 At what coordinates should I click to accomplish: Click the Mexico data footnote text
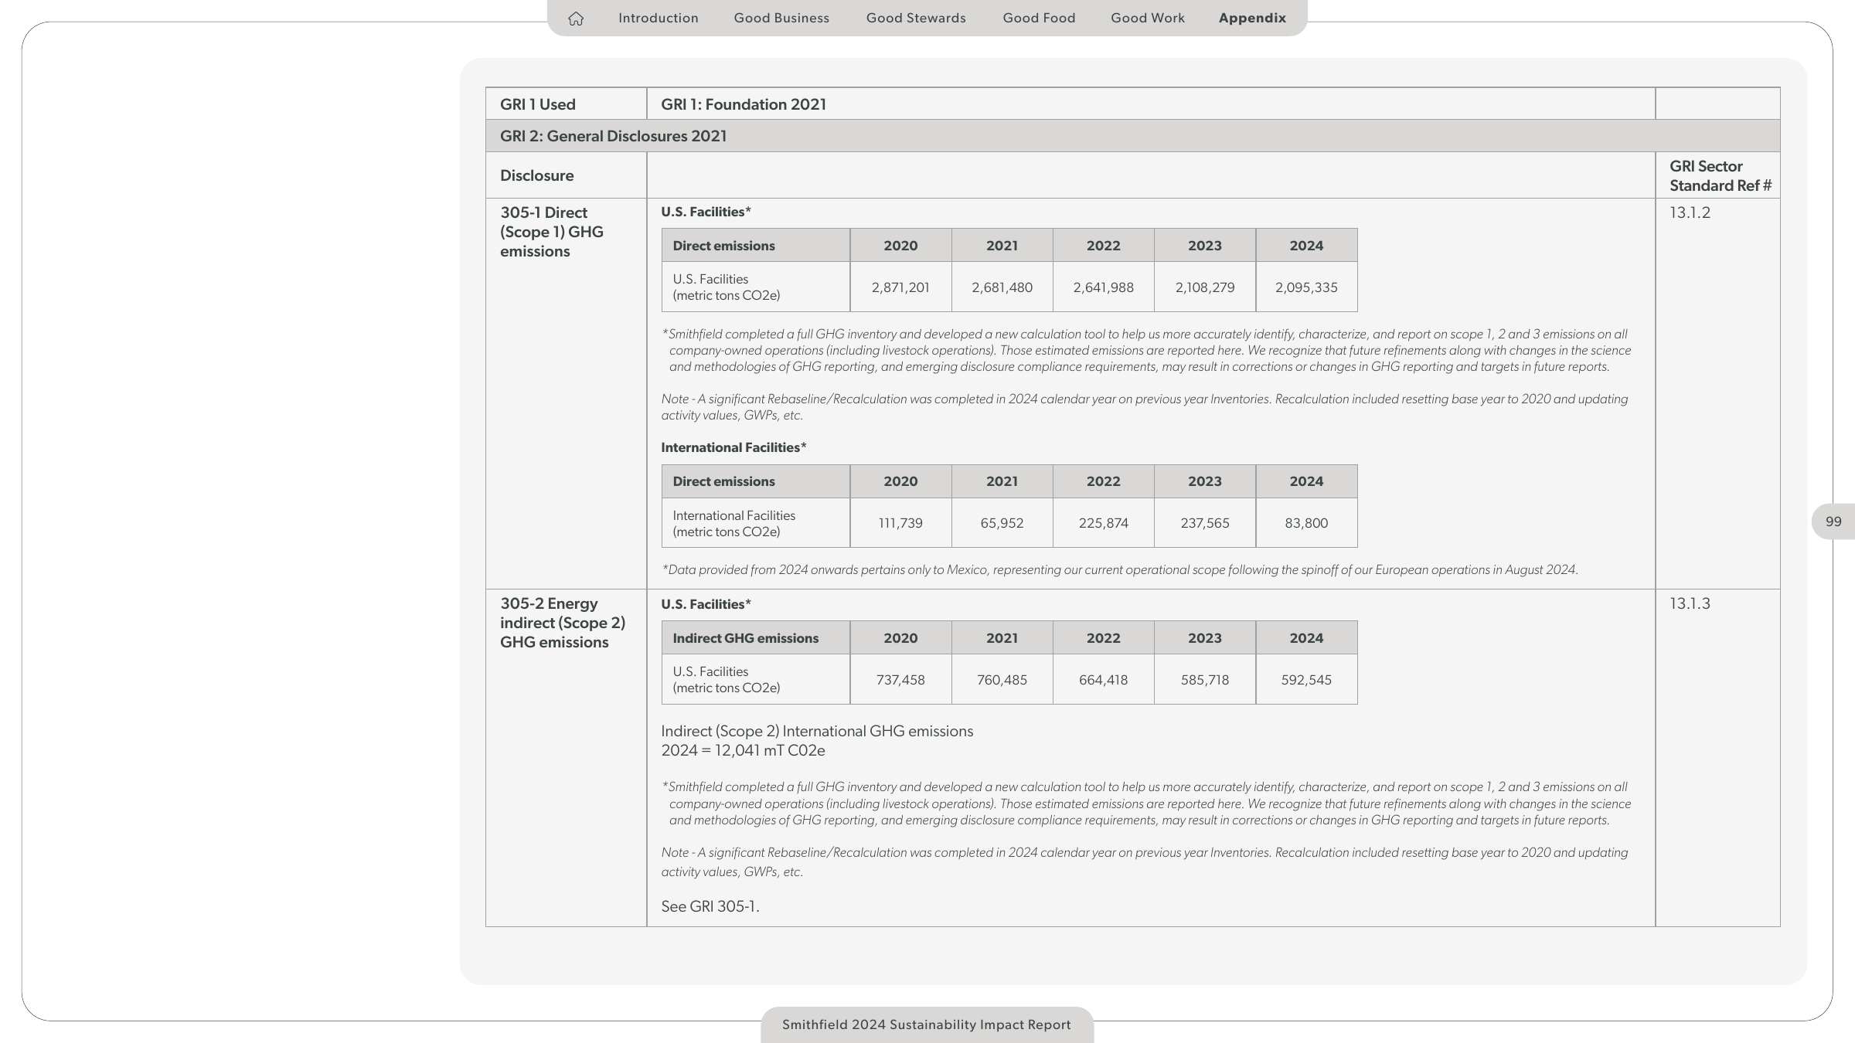[x=1120, y=570]
